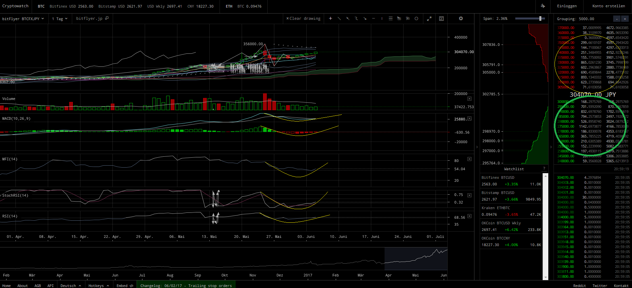This screenshot has width=632, height=288.
Task: Click the bitflyer.jp link
Action: [x=89, y=18]
